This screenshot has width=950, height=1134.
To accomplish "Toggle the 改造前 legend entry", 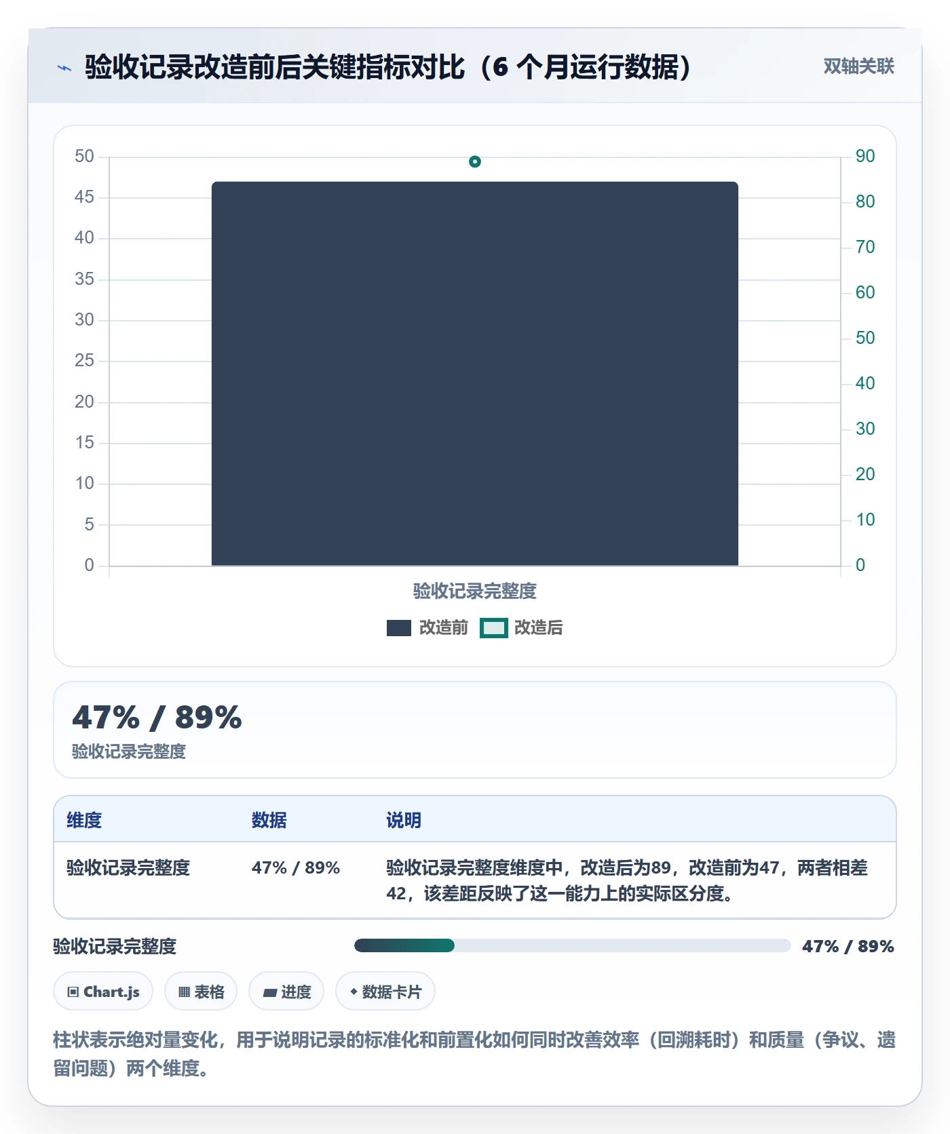I will 427,628.
